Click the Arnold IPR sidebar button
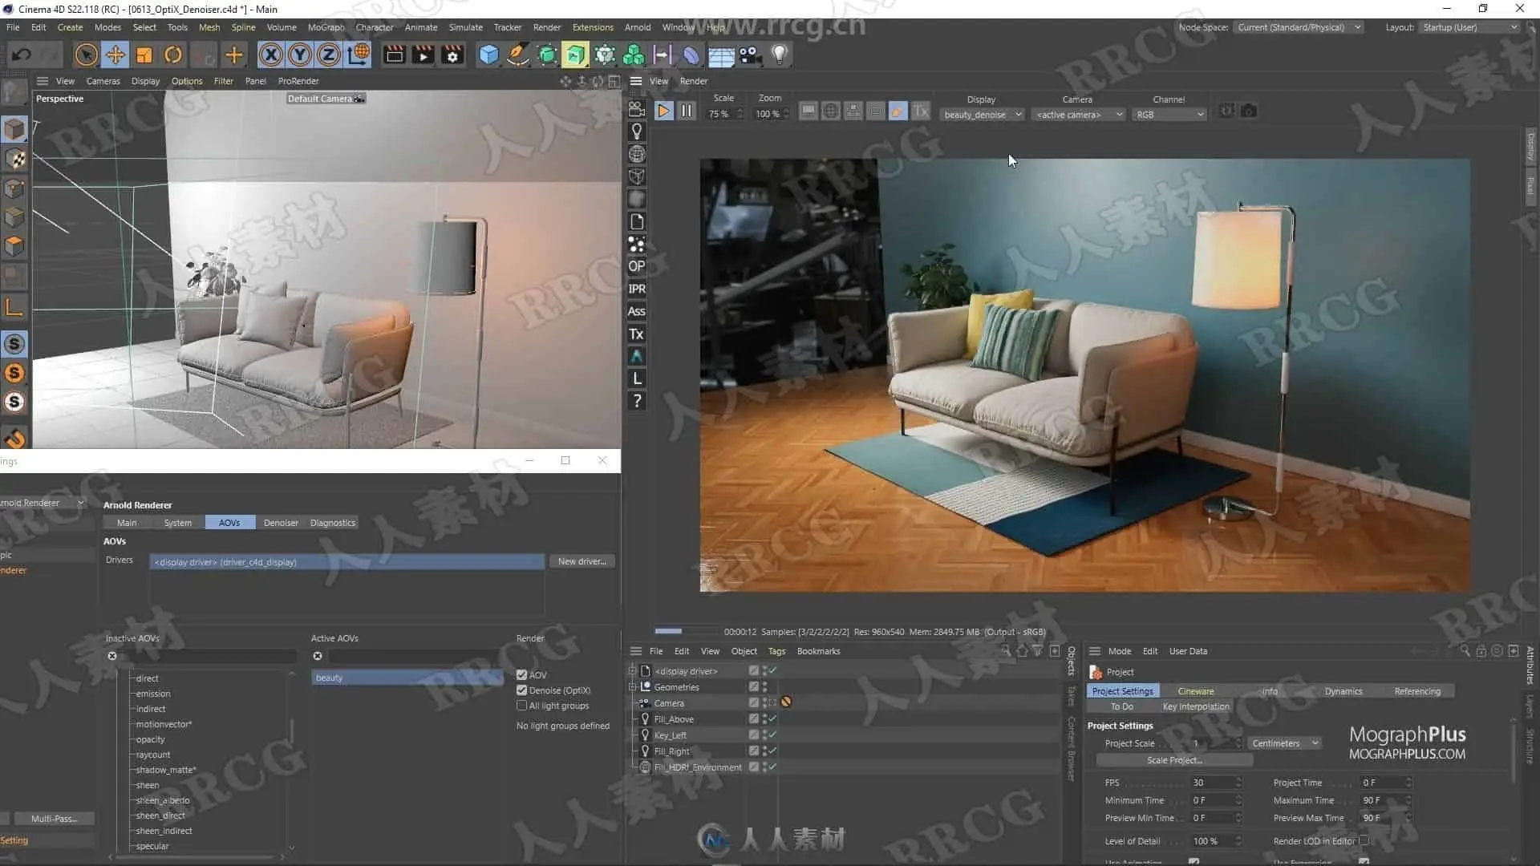 click(637, 289)
